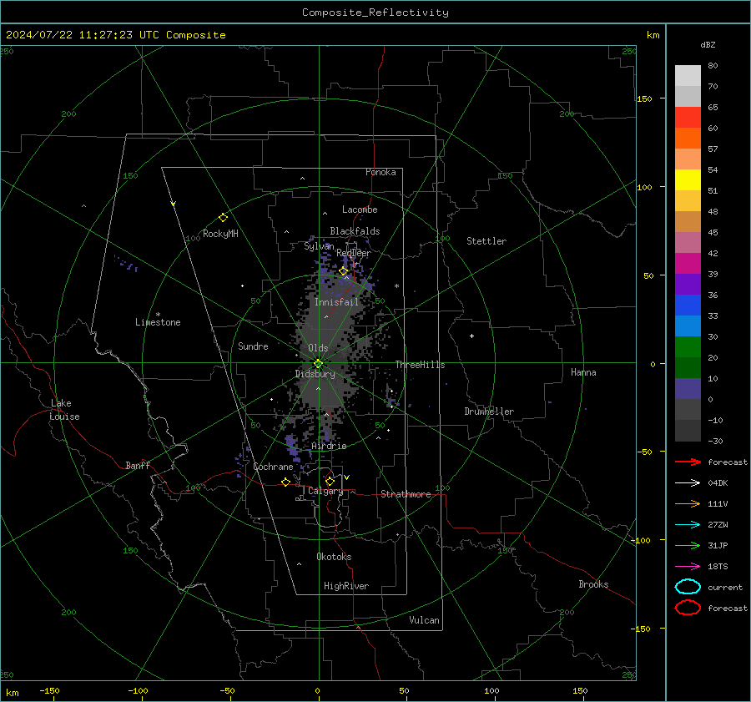Select the red forecast ellipse symbol
The height and width of the screenshot is (702, 751).
click(x=688, y=608)
